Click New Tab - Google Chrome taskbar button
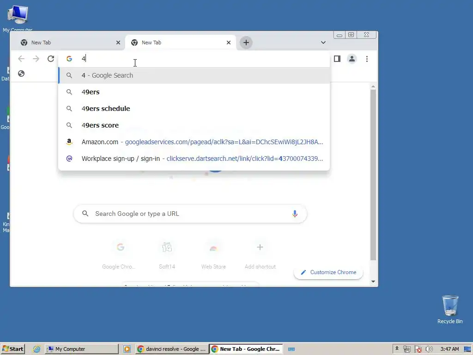473x355 pixels. [x=246, y=349]
